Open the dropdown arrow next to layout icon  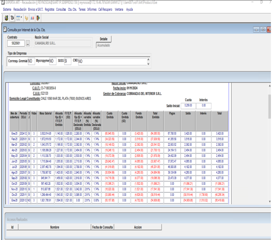[22, 17]
